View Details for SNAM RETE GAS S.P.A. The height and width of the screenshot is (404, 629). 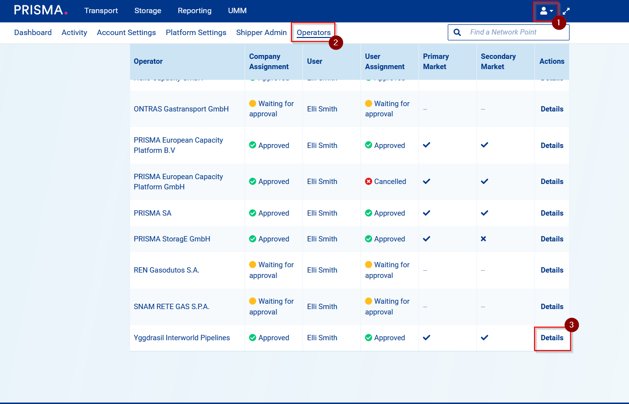552,307
